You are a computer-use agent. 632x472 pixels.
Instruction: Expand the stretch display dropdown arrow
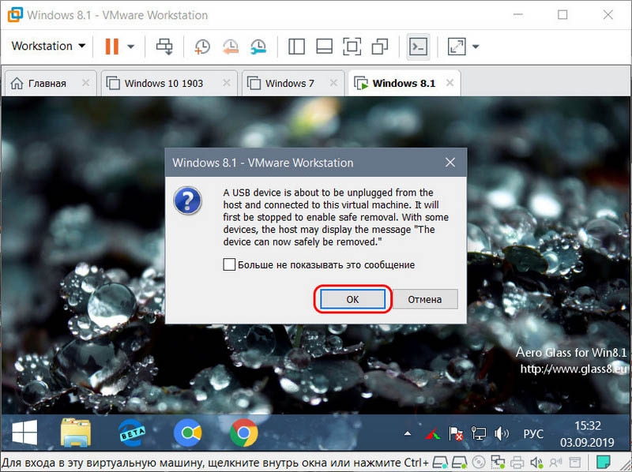(x=476, y=47)
